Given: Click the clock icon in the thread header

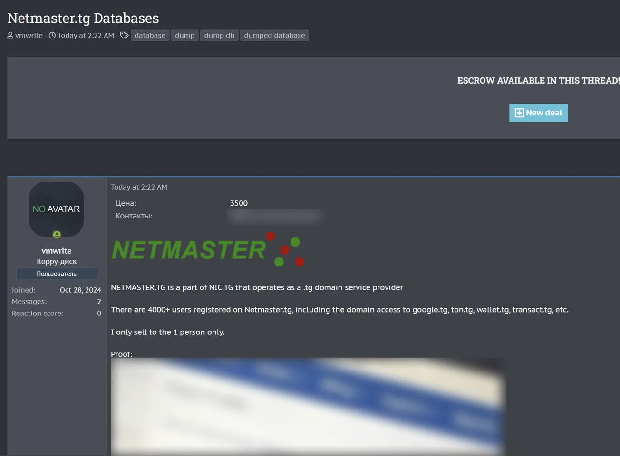Looking at the screenshot, I should pyautogui.click(x=52, y=36).
